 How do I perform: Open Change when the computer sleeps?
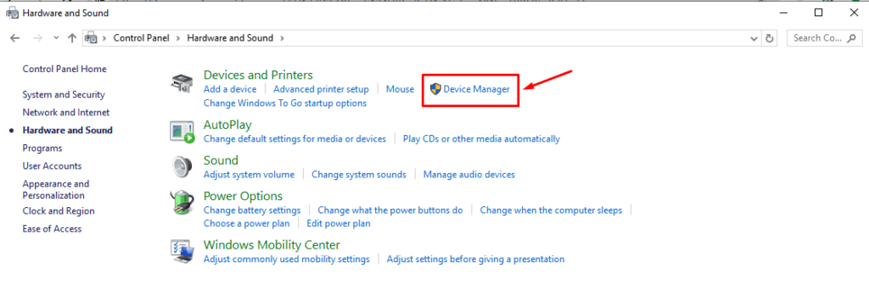point(551,210)
